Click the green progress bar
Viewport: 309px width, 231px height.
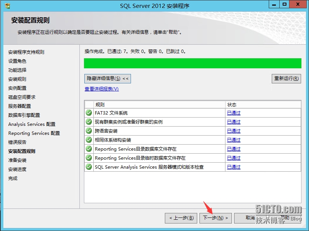click(x=193, y=63)
